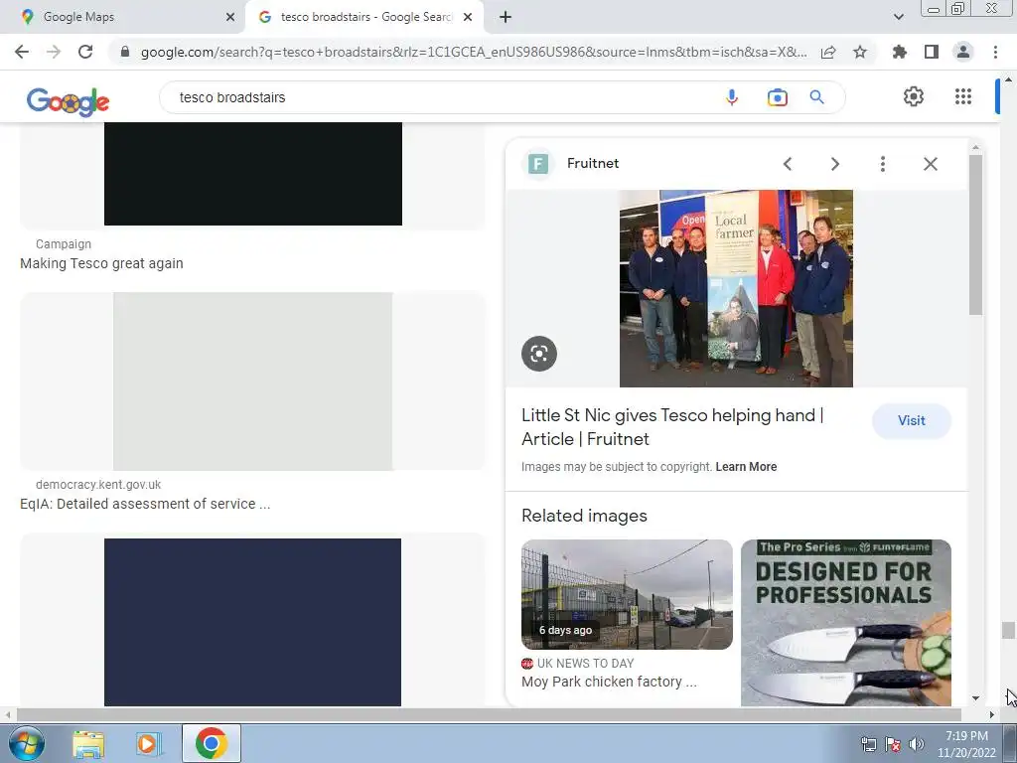The width and height of the screenshot is (1017, 763).
Task: Close the tesco broadstairs tab
Action: coord(468,17)
